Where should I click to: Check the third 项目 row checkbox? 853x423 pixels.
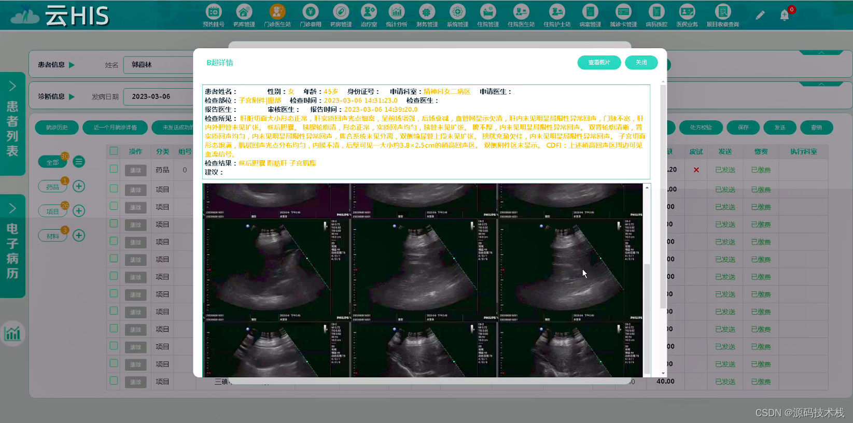tap(114, 223)
